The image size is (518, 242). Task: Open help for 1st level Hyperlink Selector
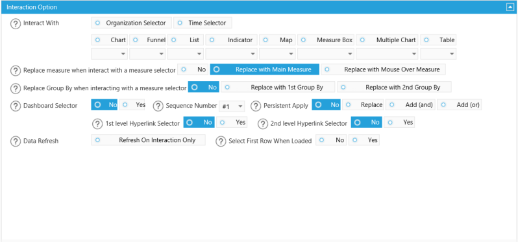(97, 124)
